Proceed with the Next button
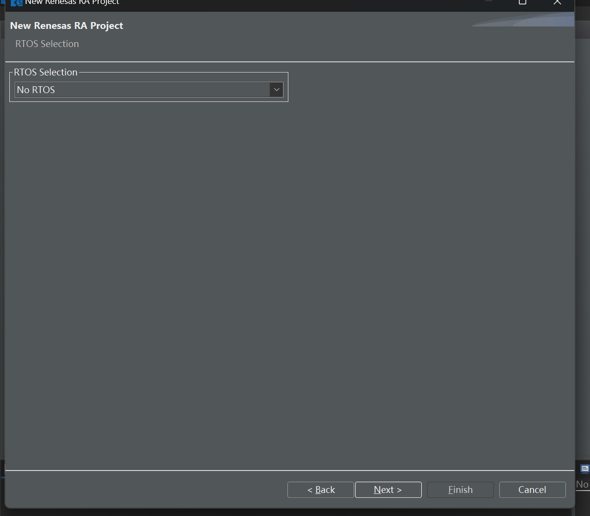 tap(388, 490)
